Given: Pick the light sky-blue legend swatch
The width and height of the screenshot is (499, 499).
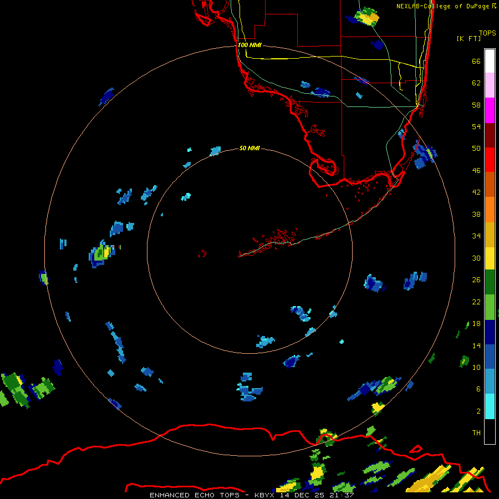Looking at the screenshot, I should [490, 381].
